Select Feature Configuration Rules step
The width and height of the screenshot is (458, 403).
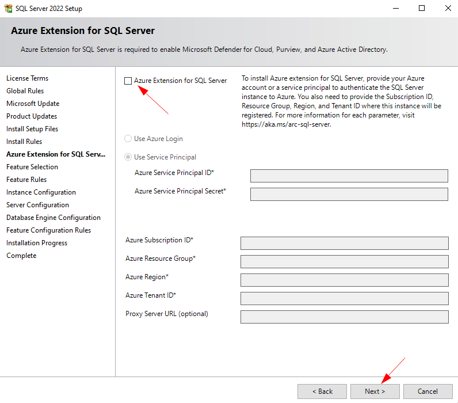tap(49, 230)
